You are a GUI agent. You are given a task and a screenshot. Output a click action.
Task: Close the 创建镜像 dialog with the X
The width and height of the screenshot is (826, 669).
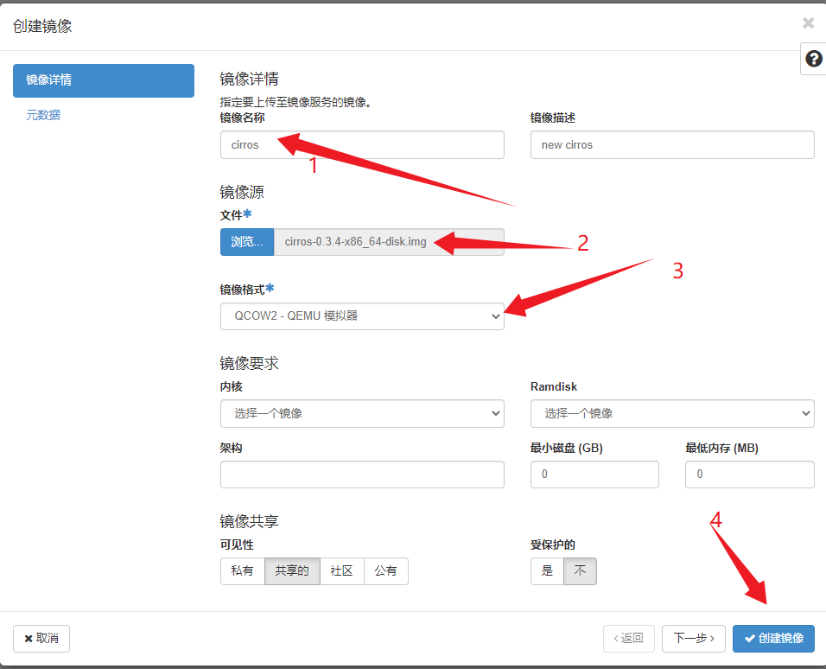(x=808, y=22)
